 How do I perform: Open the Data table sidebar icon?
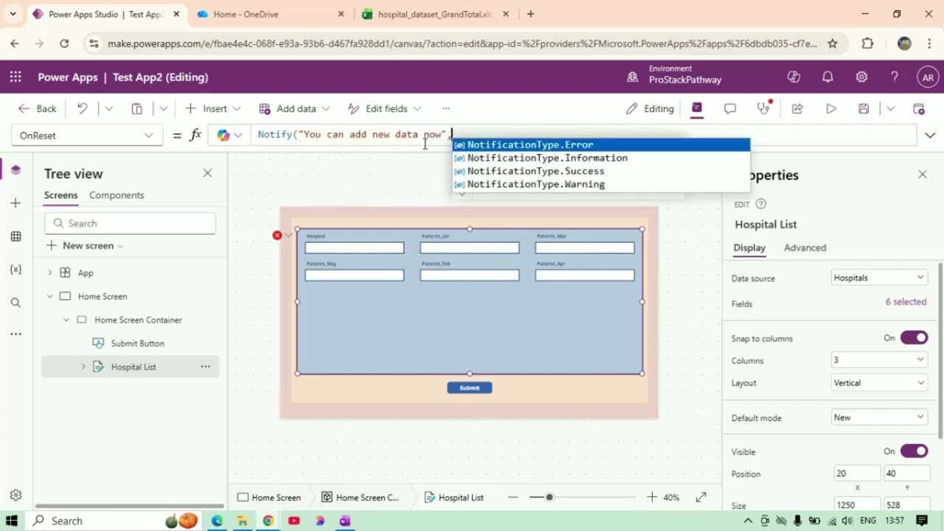tap(15, 236)
